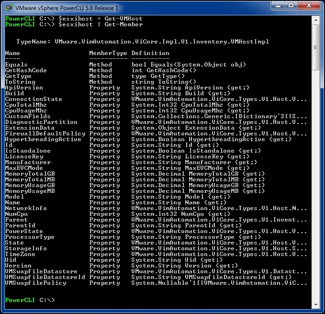The height and width of the screenshot is (314, 325).
Task: Click the 'TimeZone' property name
Action: (20, 254)
